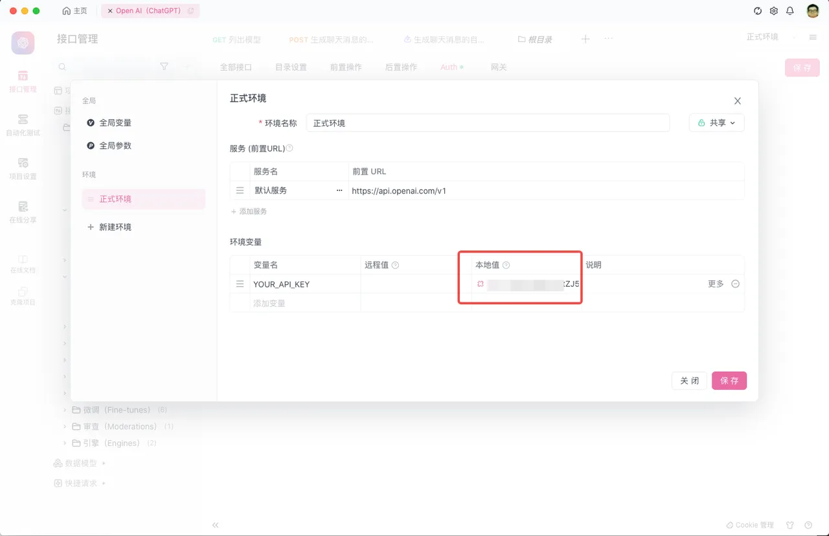Image resolution: width=829 pixels, height=536 pixels.
Task: Click 关闭 button in dialog
Action: click(689, 381)
